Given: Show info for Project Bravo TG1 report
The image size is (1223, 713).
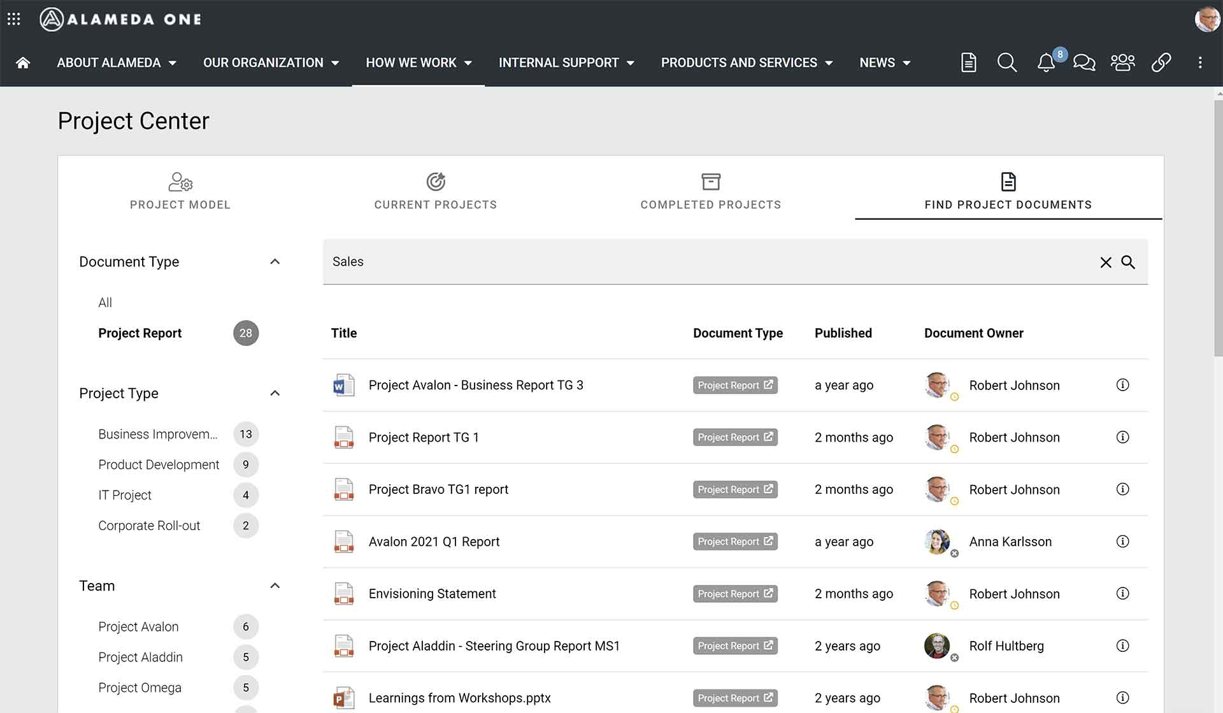Looking at the screenshot, I should click(1122, 489).
